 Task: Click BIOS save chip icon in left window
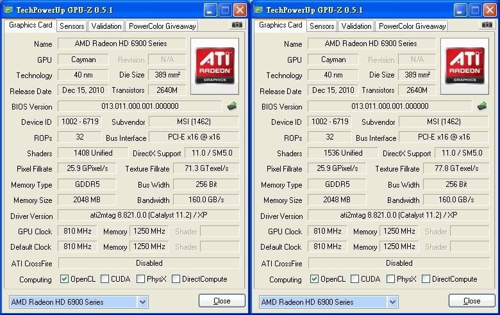tap(232, 106)
